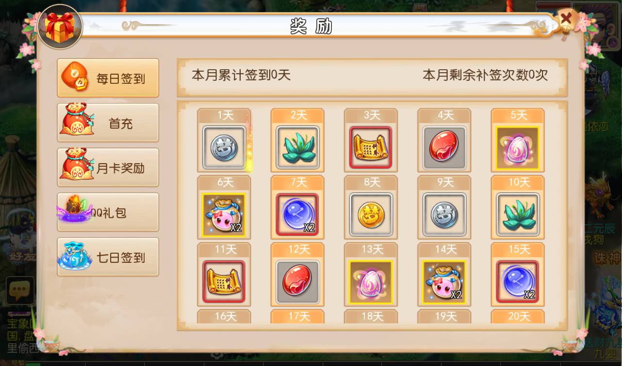Screen dimensions: 622x366
Task: Tap the day 3 golden scroll reward
Action: tap(371, 148)
